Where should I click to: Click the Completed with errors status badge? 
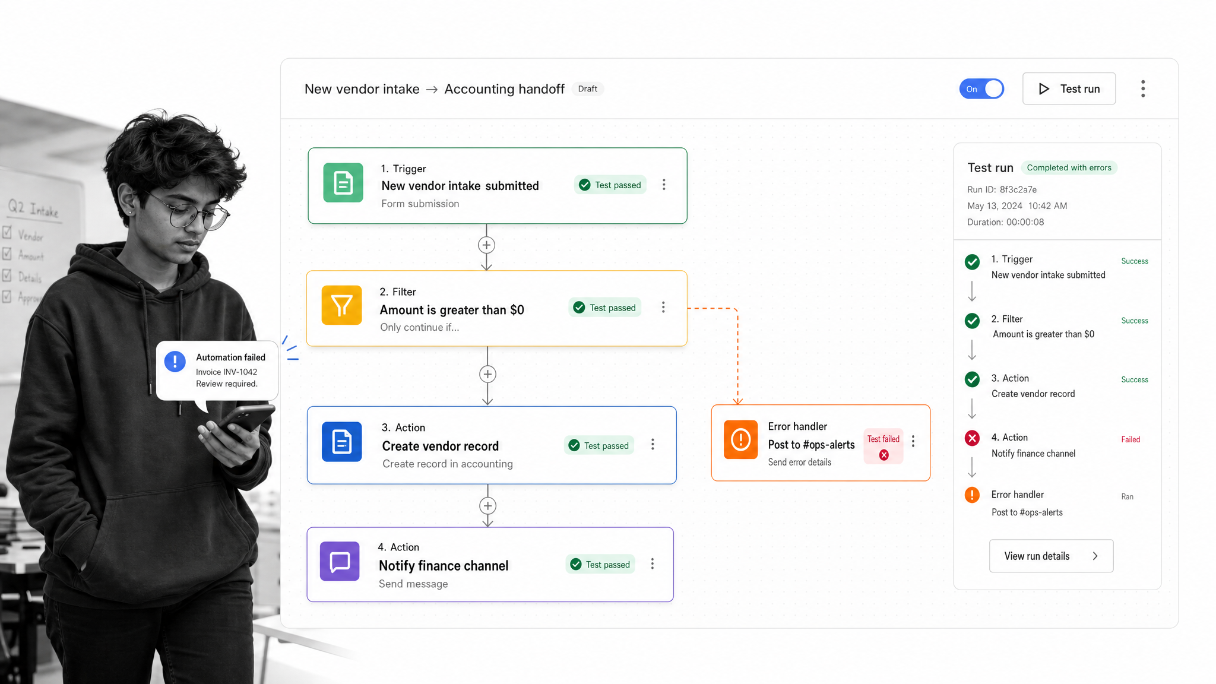pos(1069,167)
